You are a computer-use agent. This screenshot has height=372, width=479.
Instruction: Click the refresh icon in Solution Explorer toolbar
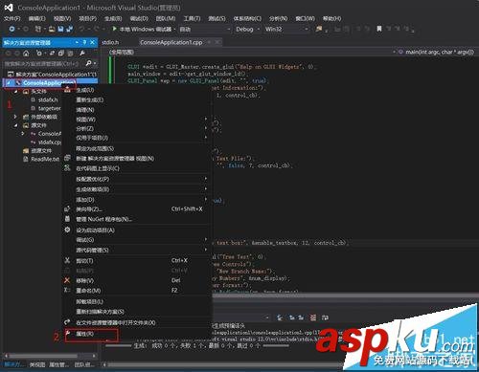[39, 54]
